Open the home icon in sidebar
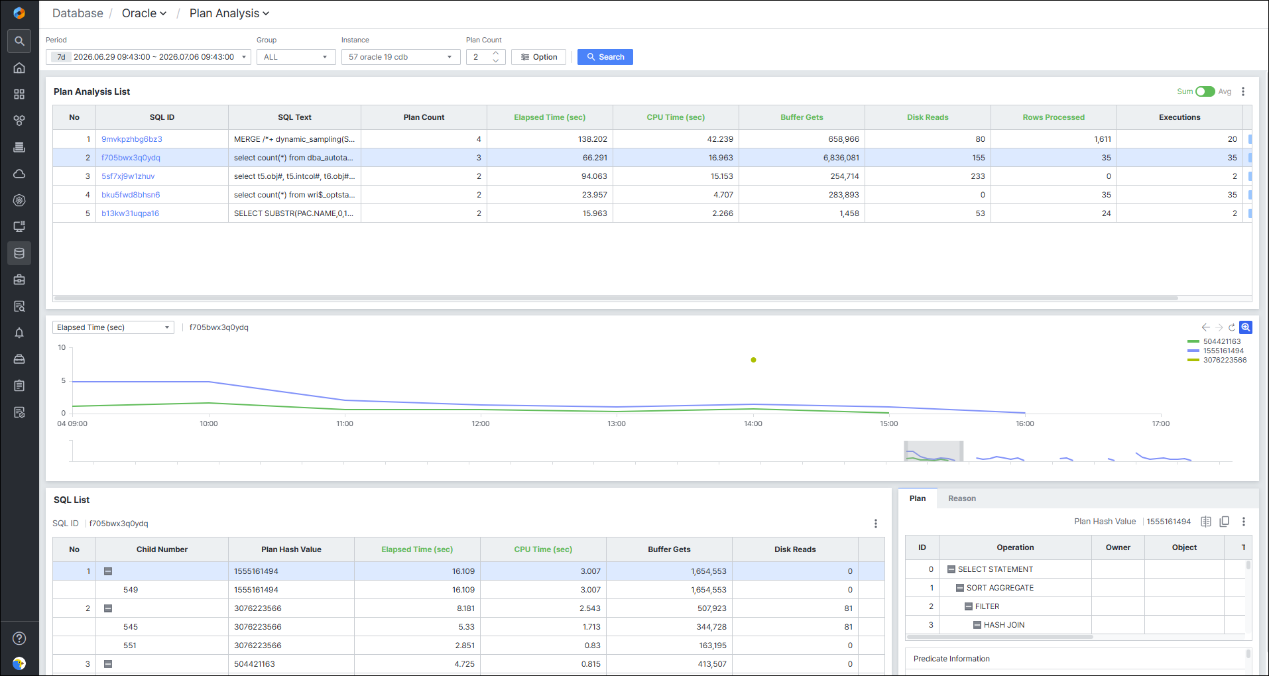This screenshot has height=676, width=1269. [19, 68]
